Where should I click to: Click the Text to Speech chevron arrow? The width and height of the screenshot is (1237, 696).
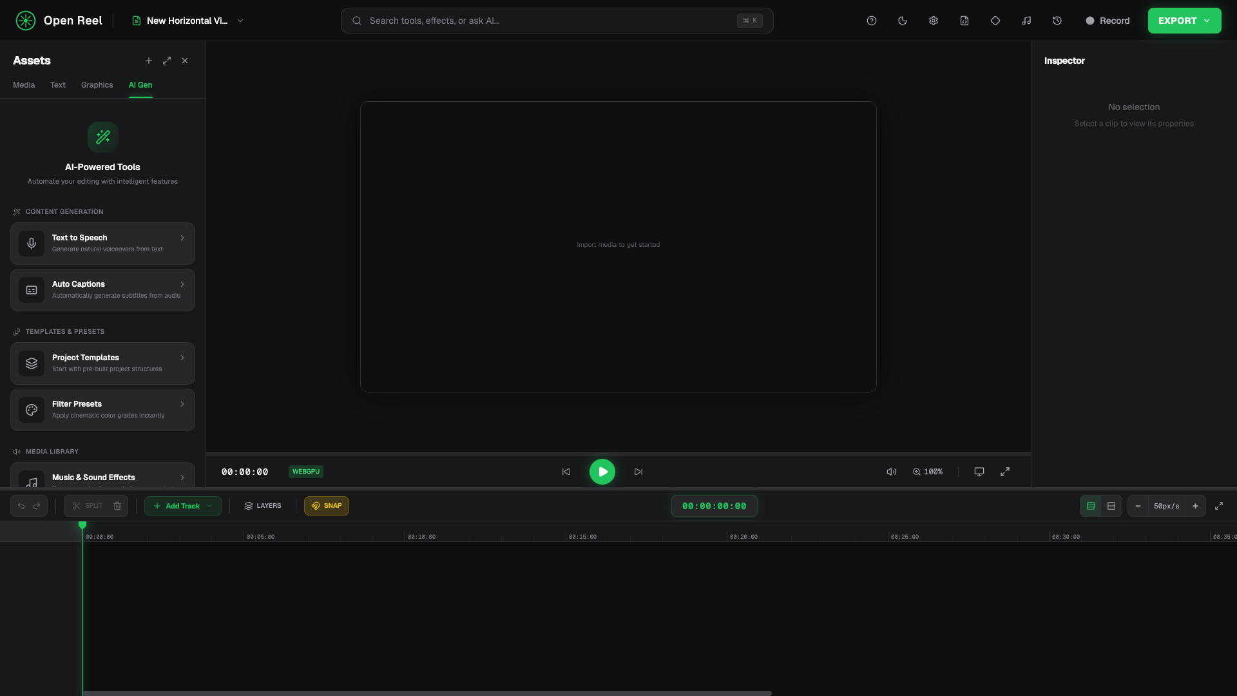(182, 238)
